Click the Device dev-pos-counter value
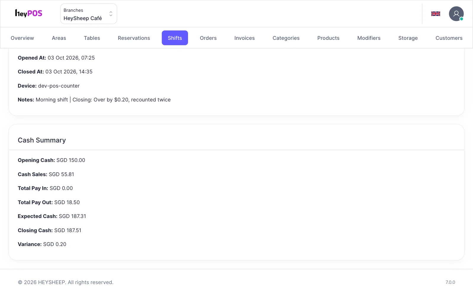This screenshot has height=295, width=473. point(59,86)
